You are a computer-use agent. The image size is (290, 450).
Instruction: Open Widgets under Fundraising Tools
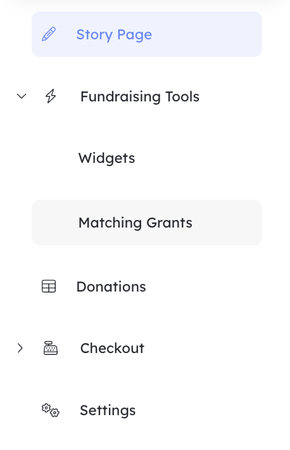[106, 158]
